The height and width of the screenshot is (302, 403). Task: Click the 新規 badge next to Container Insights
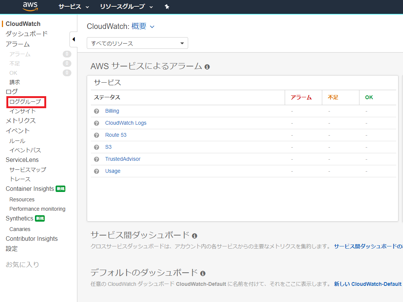[x=60, y=189]
